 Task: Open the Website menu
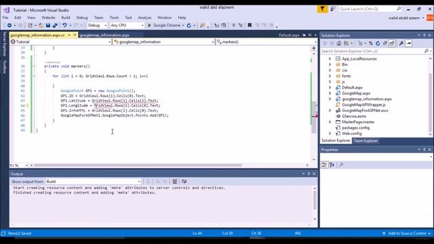48,18
